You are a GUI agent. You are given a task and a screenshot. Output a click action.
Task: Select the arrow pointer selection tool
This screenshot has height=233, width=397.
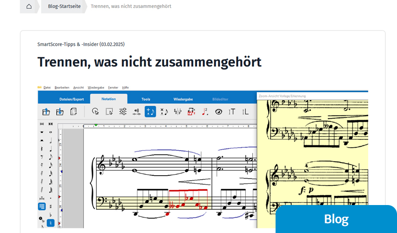95,111
